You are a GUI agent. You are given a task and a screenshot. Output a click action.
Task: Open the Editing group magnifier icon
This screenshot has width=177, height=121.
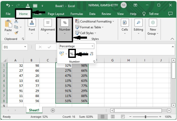tap(138, 23)
